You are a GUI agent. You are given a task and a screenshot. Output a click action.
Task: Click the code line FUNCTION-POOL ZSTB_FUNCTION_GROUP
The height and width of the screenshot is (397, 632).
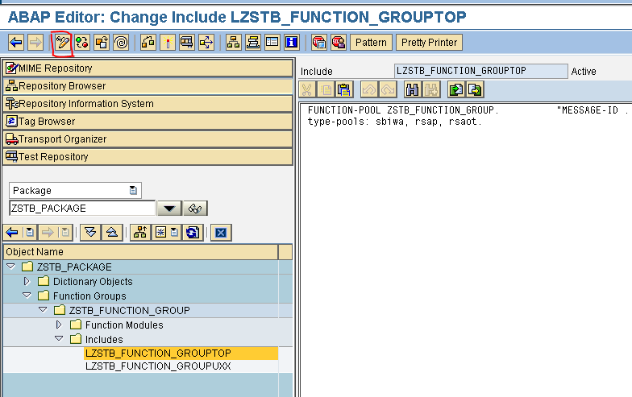[x=403, y=110]
